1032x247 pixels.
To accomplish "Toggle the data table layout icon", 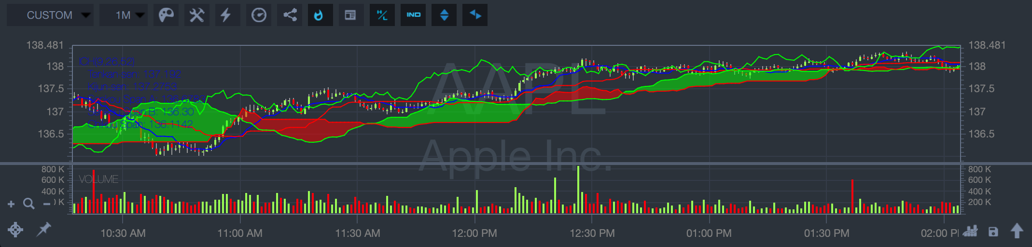I will pos(350,15).
